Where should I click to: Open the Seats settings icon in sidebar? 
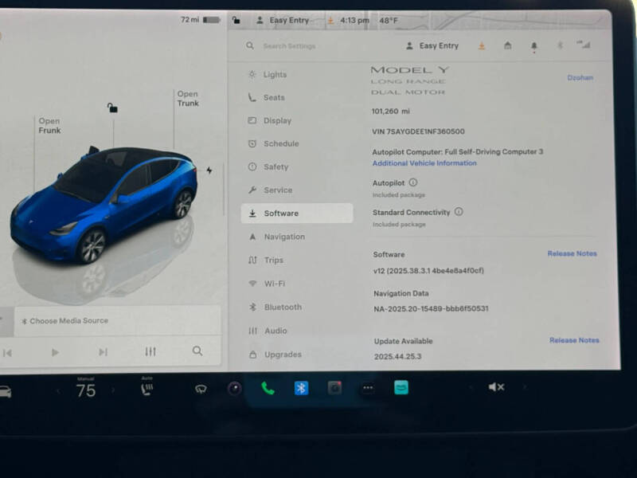(x=251, y=97)
